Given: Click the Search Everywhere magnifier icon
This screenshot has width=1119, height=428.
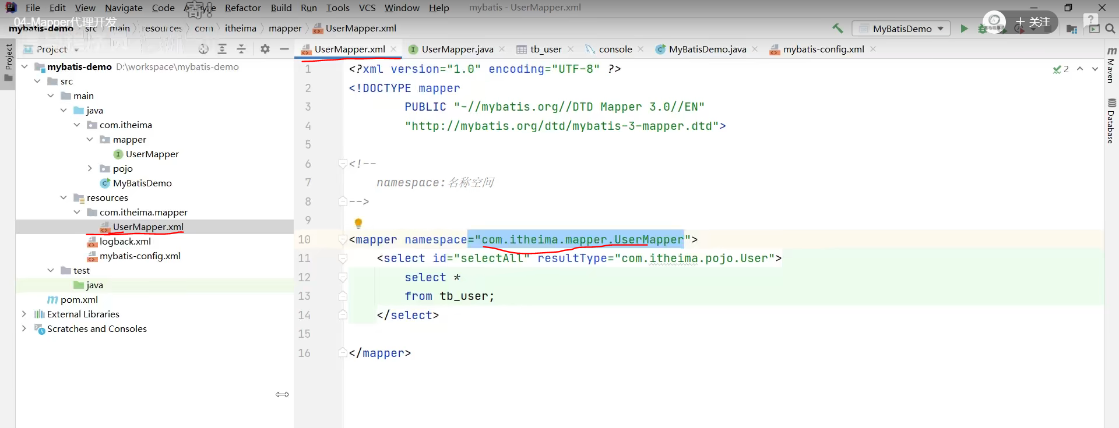Looking at the screenshot, I should click(x=1110, y=29).
